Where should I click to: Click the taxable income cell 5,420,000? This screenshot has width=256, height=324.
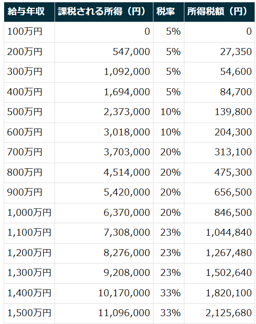pyautogui.click(x=104, y=192)
